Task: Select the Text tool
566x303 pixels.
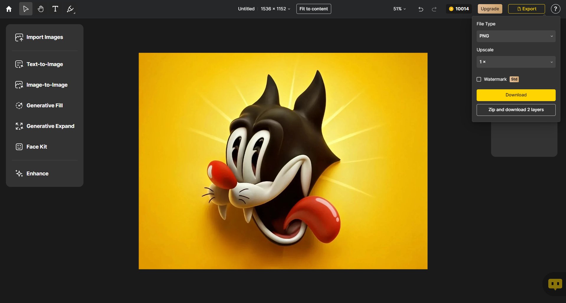Action: [55, 9]
